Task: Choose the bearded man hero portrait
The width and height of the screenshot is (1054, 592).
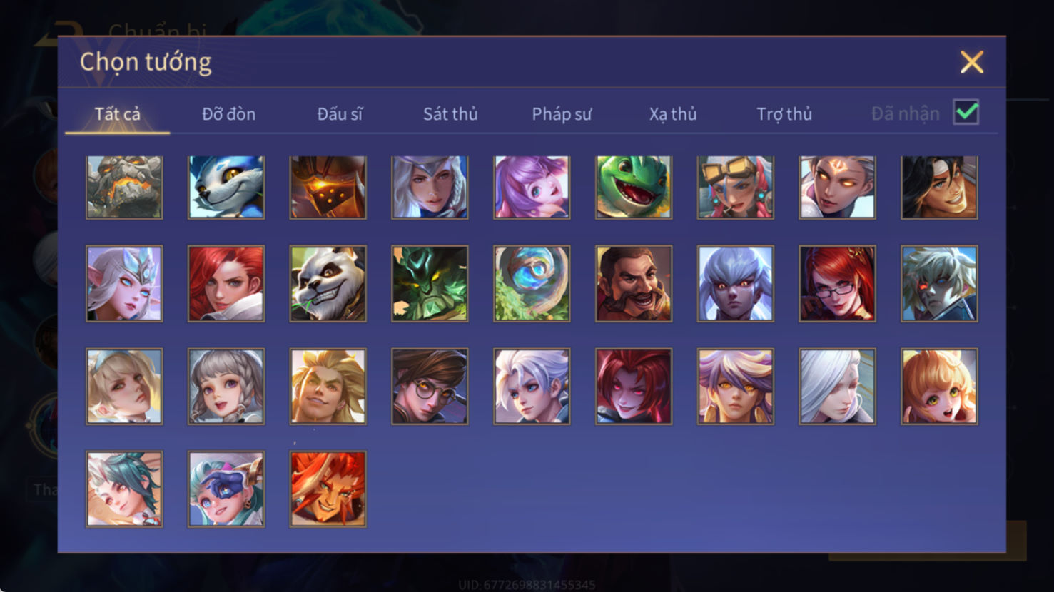Action: pyautogui.click(x=634, y=284)
